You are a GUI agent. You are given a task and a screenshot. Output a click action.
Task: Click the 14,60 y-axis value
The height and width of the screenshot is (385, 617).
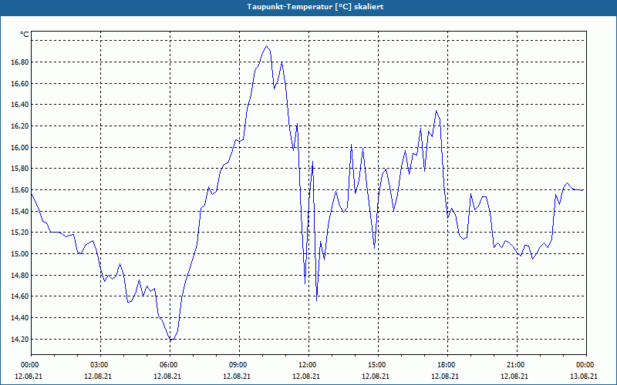pos(20,296)
